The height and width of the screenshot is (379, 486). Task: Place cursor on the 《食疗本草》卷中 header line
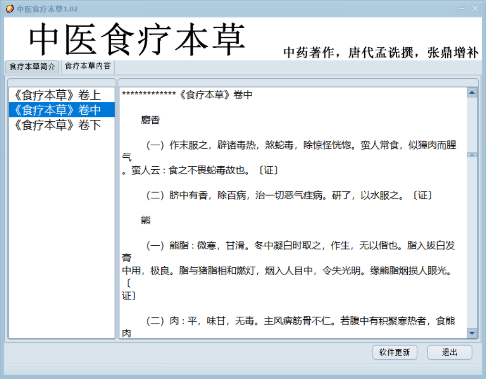215,95
